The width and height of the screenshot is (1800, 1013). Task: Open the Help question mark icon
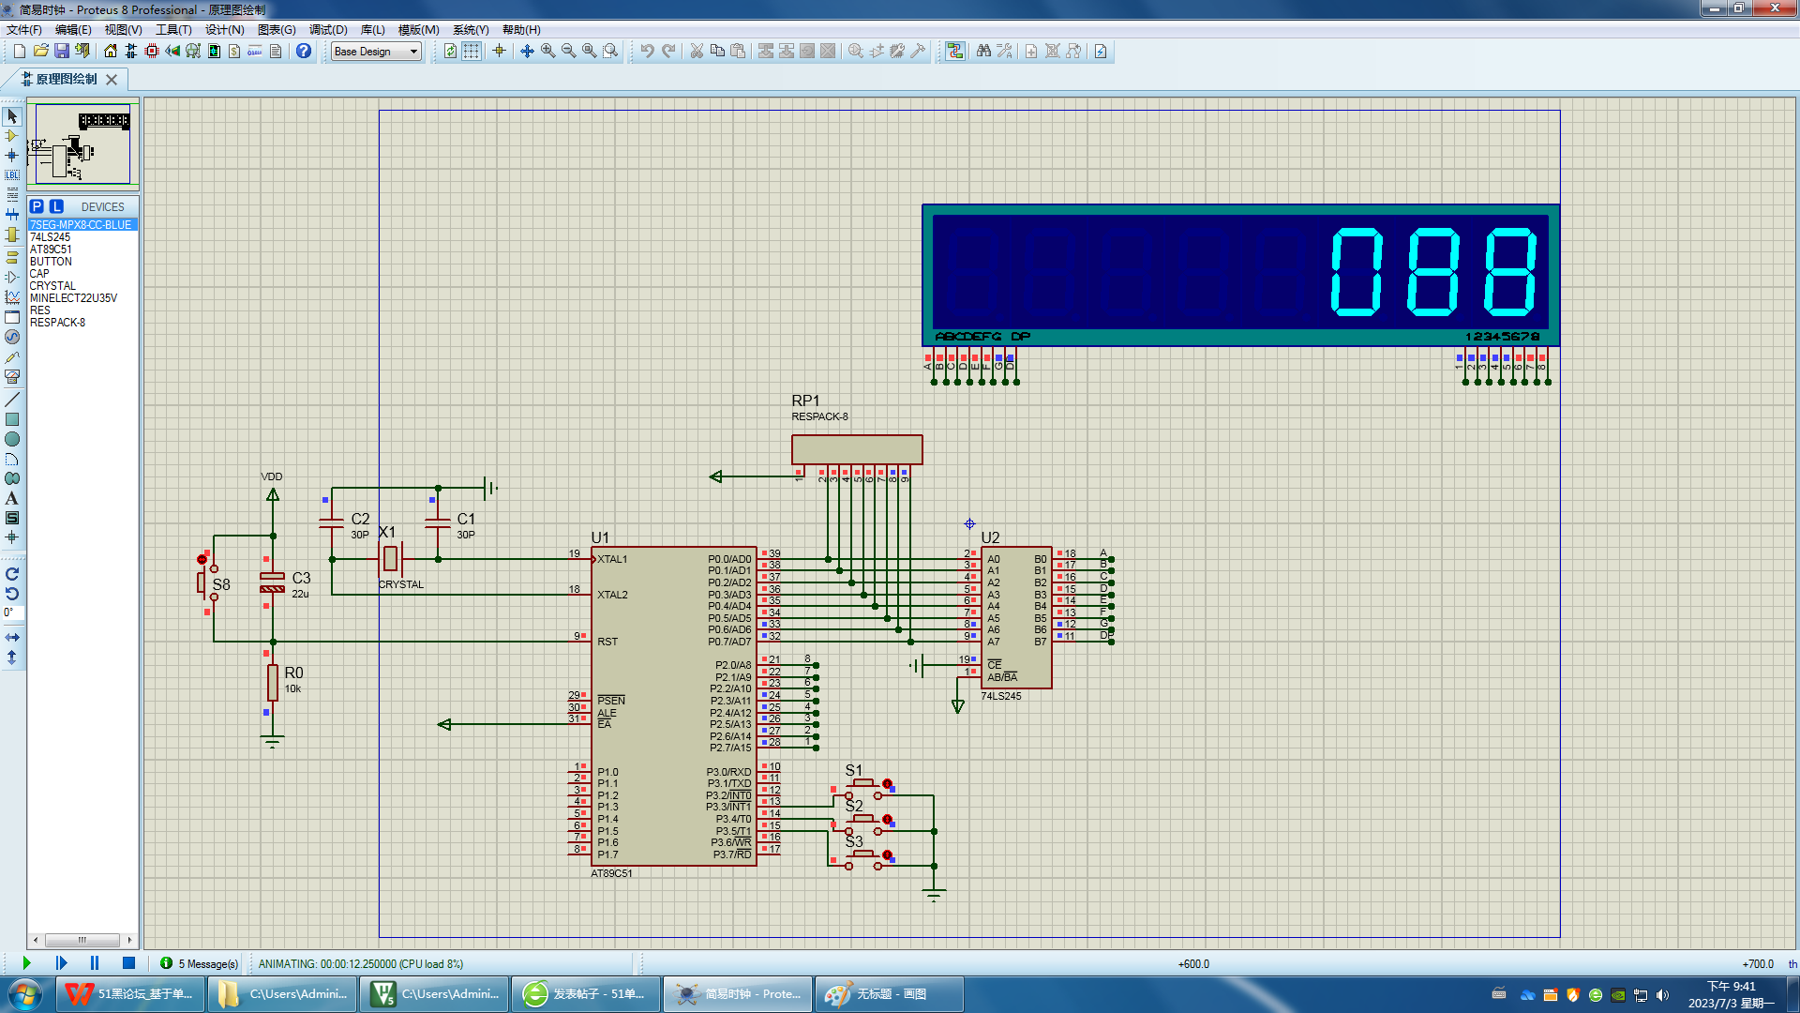304,51
